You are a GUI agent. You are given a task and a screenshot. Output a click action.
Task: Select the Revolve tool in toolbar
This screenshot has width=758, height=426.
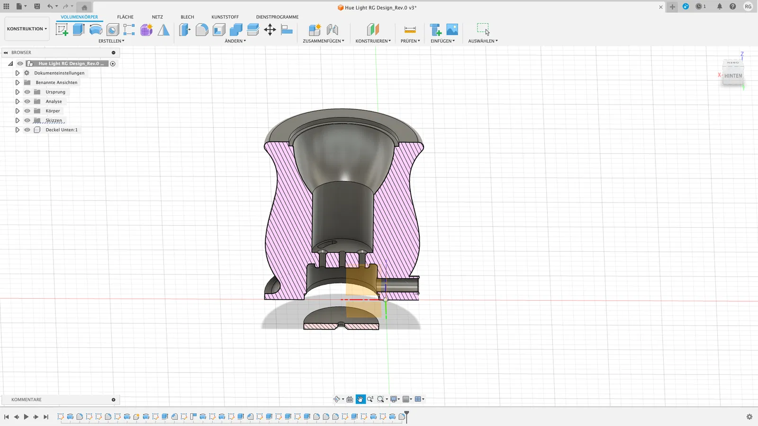click(96, 30)
